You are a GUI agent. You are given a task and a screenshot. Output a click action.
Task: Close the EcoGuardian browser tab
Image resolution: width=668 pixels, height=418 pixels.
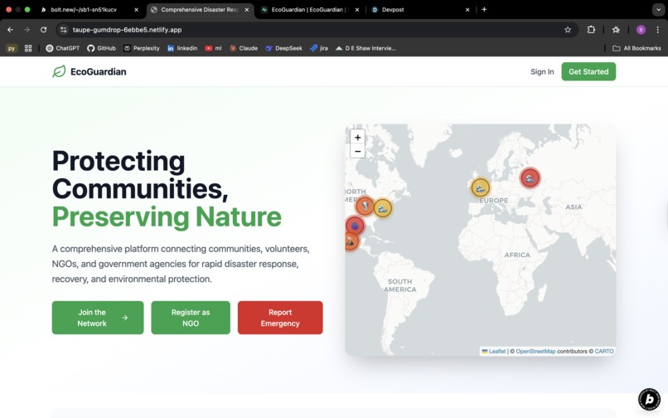tap(357, 9)
